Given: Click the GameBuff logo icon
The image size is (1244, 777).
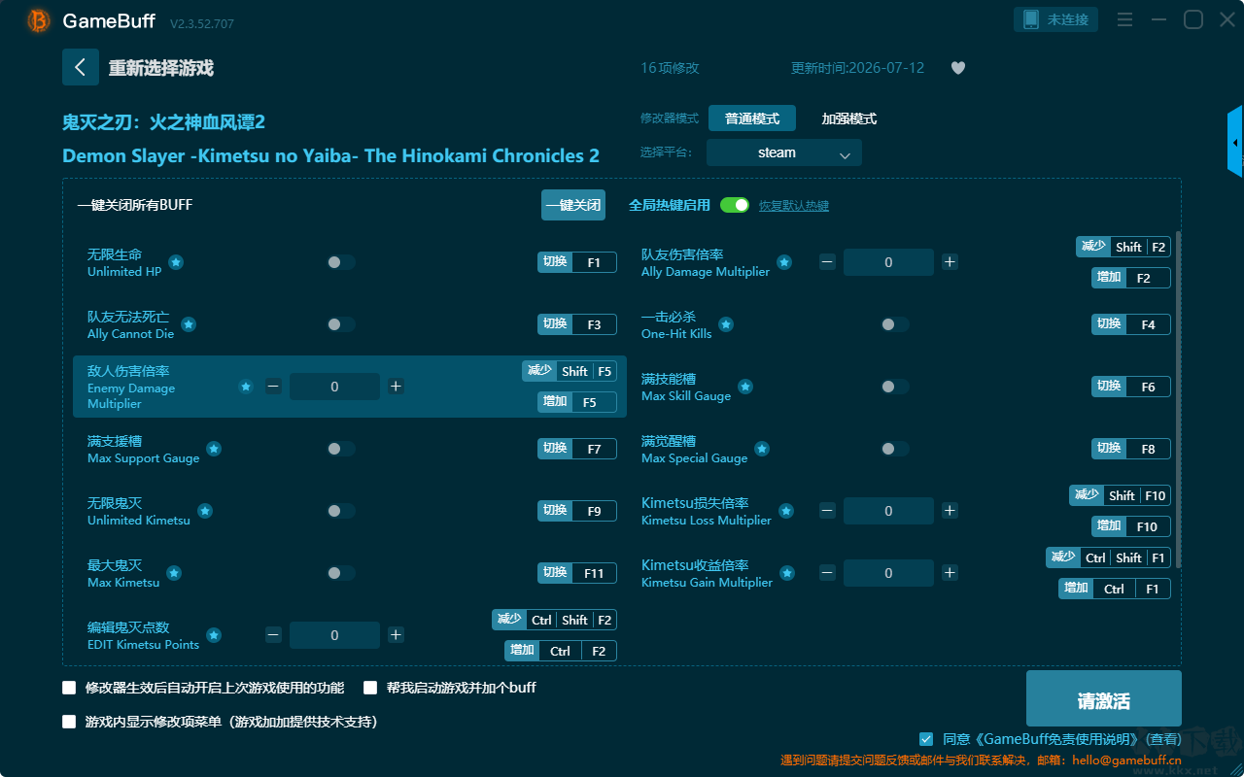Looking at the screenshot, I should point(39,20).
